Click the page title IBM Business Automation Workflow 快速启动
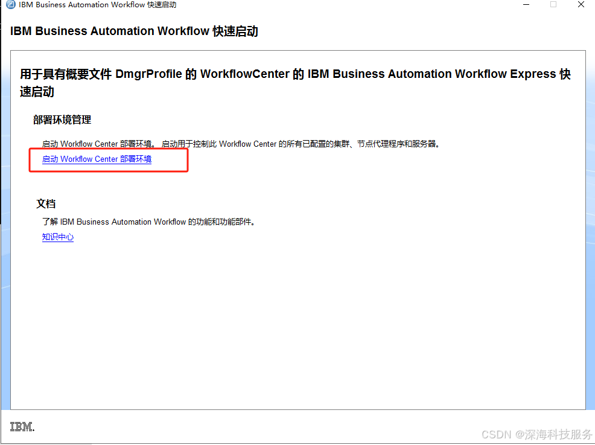 pyautogui.click(x=134, y=31)
